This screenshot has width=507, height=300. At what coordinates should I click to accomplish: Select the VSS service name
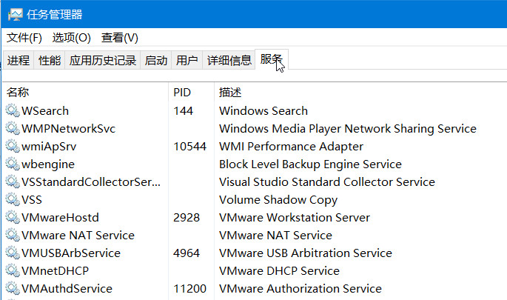coord(32,200)
